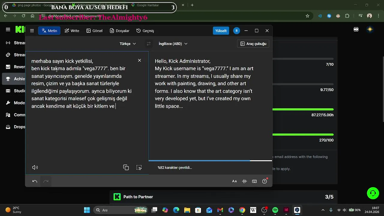Click the 3/5 Path to Partner count
384x216 pixels.
point(329,197)
